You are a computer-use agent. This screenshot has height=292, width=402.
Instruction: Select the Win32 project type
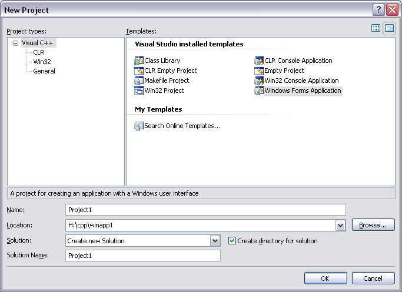41,62
